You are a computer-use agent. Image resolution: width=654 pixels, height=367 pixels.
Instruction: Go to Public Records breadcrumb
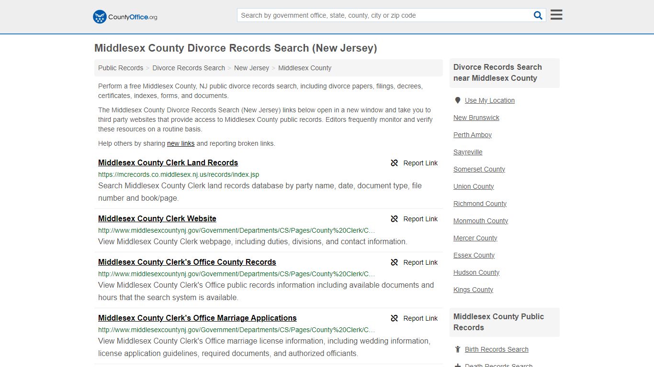[x=121, y=68]
